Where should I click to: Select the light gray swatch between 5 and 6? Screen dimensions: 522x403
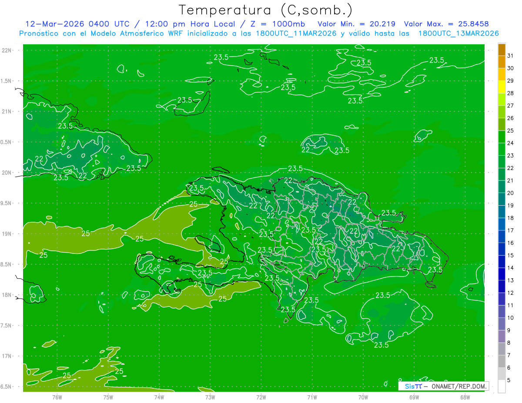pyautogui.click(x=502, y=373)
